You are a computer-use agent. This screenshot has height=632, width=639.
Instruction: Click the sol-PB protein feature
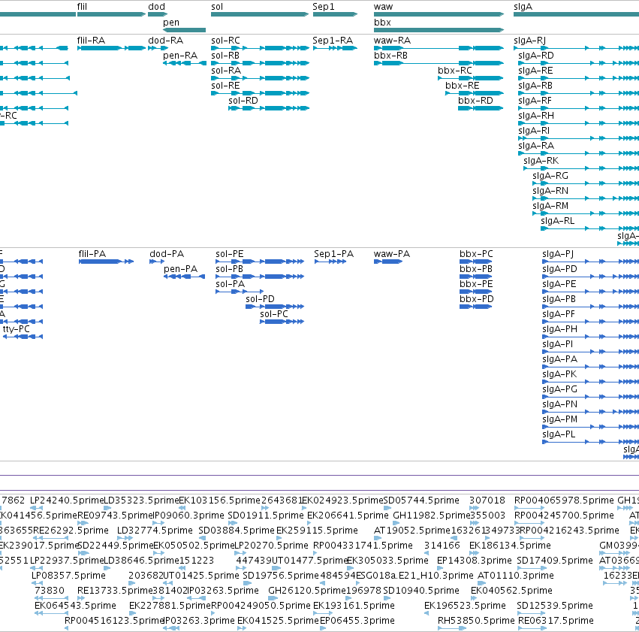(x=260, y=277)
